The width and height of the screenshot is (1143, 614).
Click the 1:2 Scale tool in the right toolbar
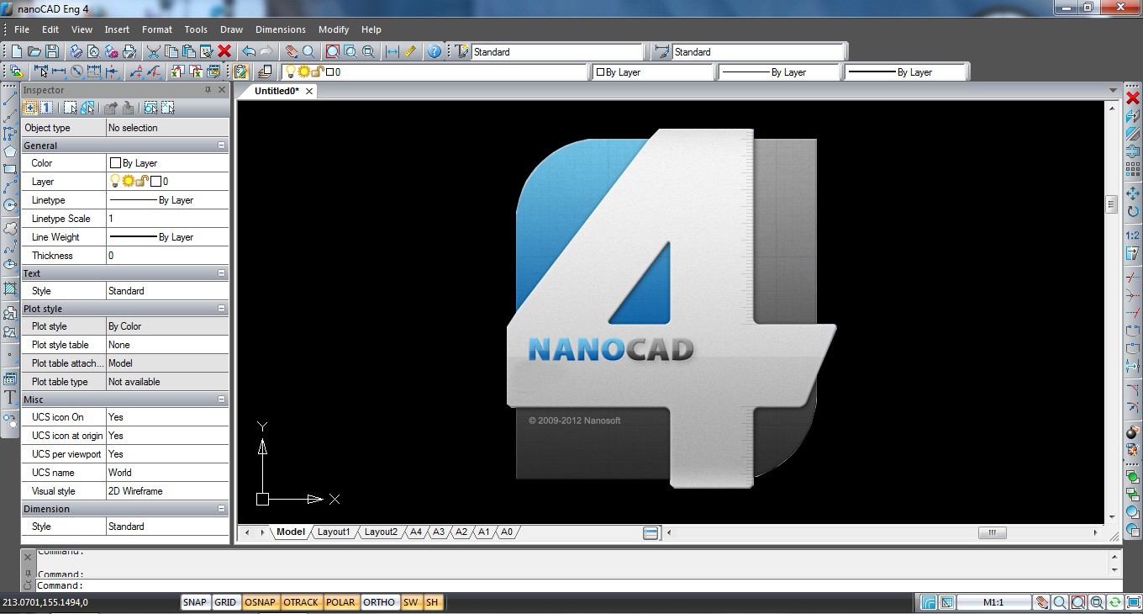point(1133,236)
